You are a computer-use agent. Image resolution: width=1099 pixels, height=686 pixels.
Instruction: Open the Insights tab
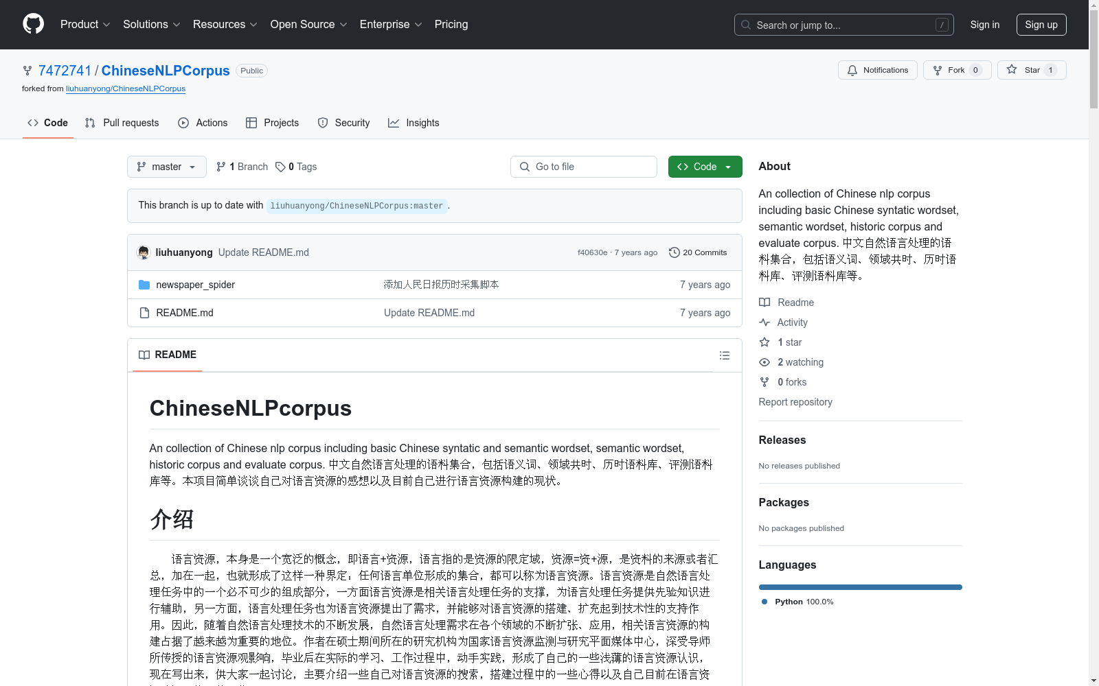tap(413, 123)
